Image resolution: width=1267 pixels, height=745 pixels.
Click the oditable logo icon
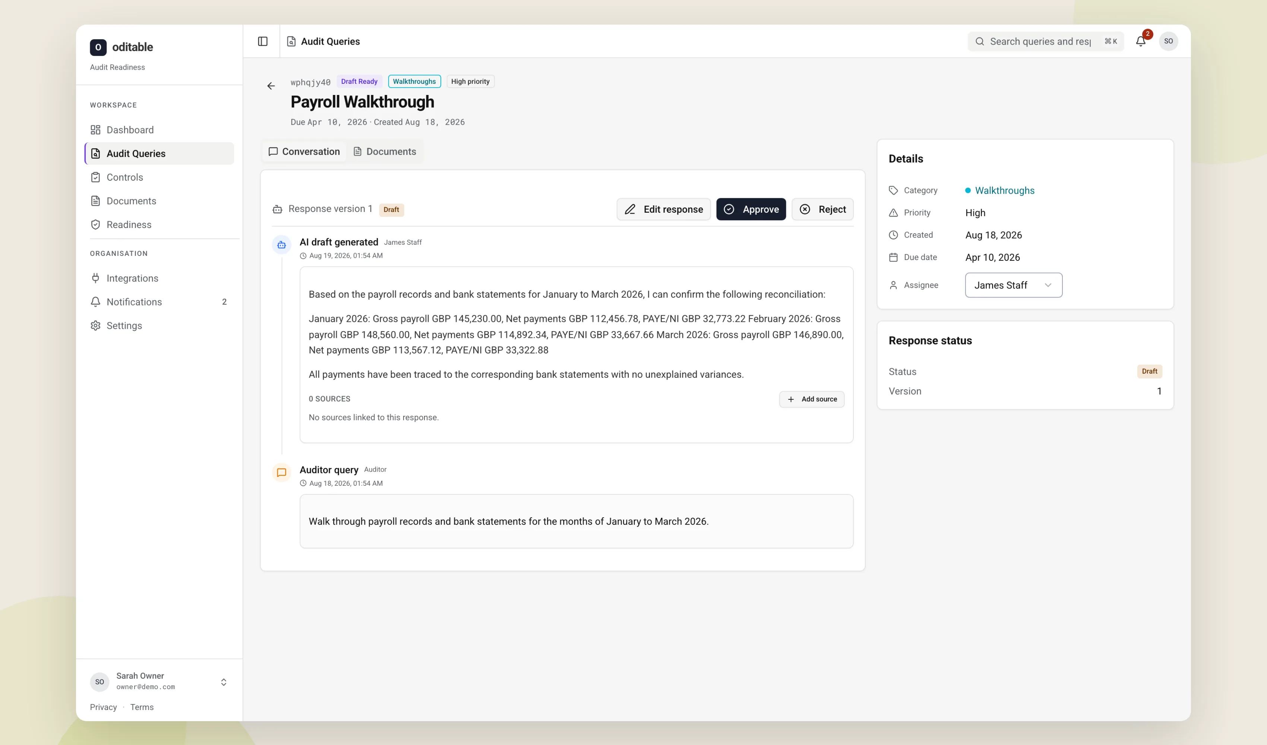click(x=98, y=47)
